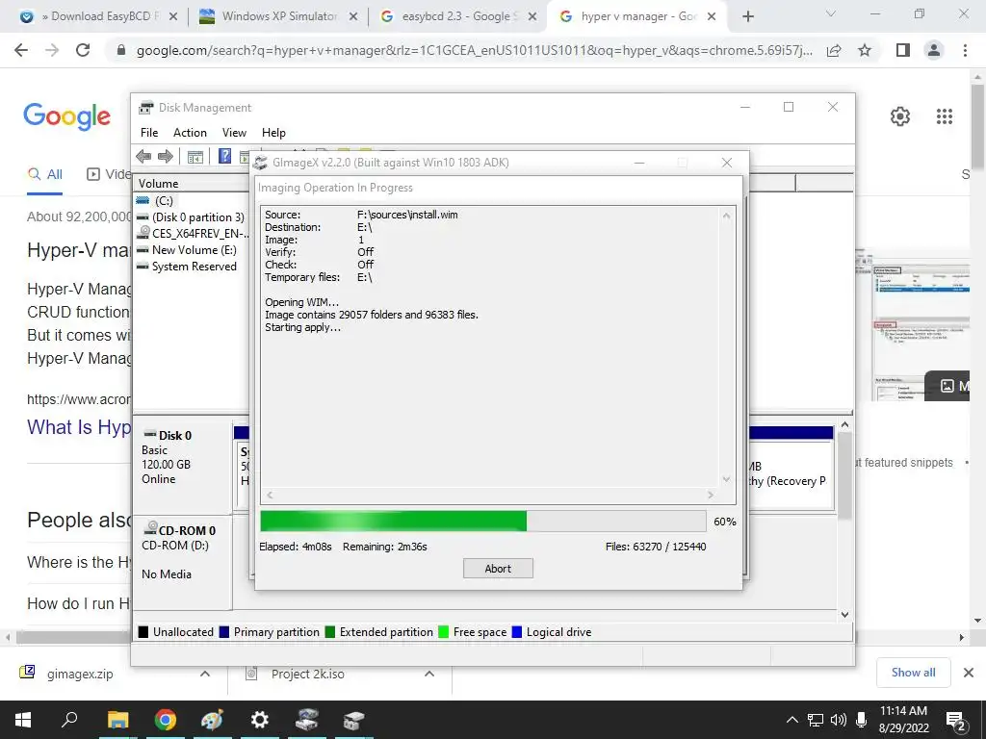This screenshot has height=739, width=986.
Task: Click the Back arrow in Disk Management toolbar
Action: coord(143,157)
